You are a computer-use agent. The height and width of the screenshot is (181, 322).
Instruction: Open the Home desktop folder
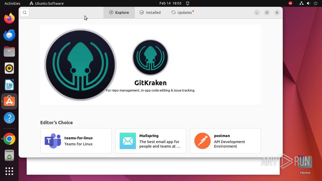click(305, 165)
